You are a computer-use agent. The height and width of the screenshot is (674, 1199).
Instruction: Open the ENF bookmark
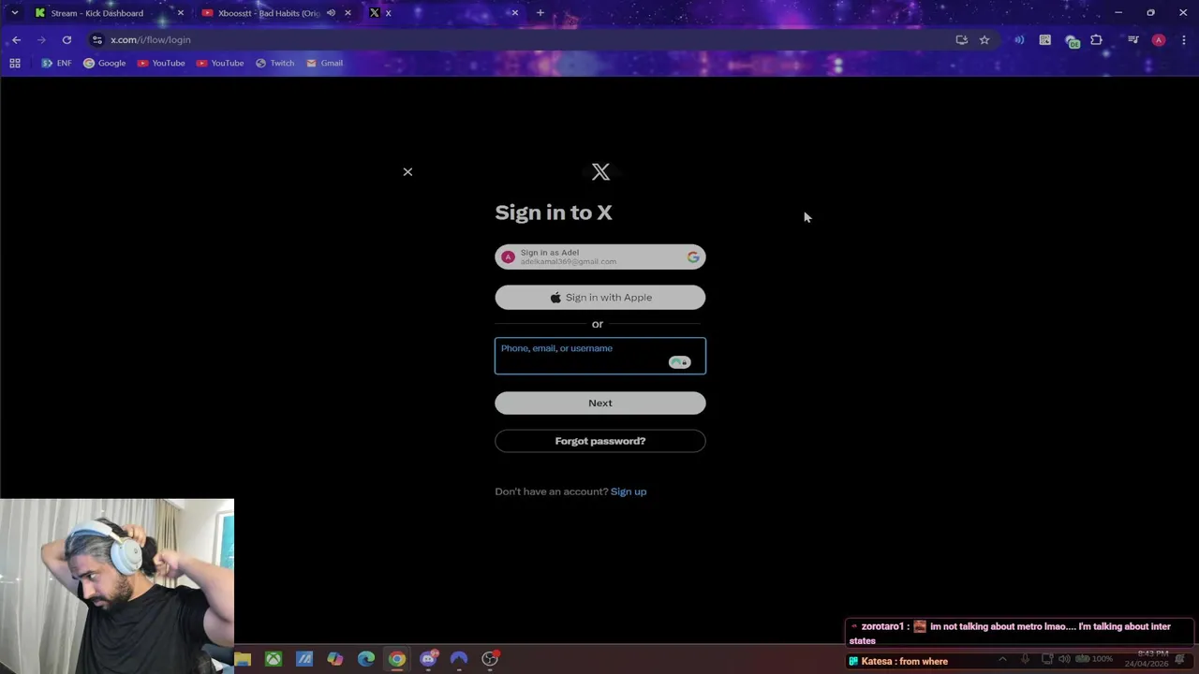[56, 64]
